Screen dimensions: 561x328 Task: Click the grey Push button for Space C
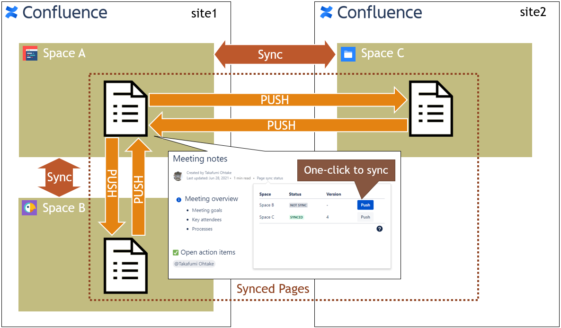tap(365, 217)
